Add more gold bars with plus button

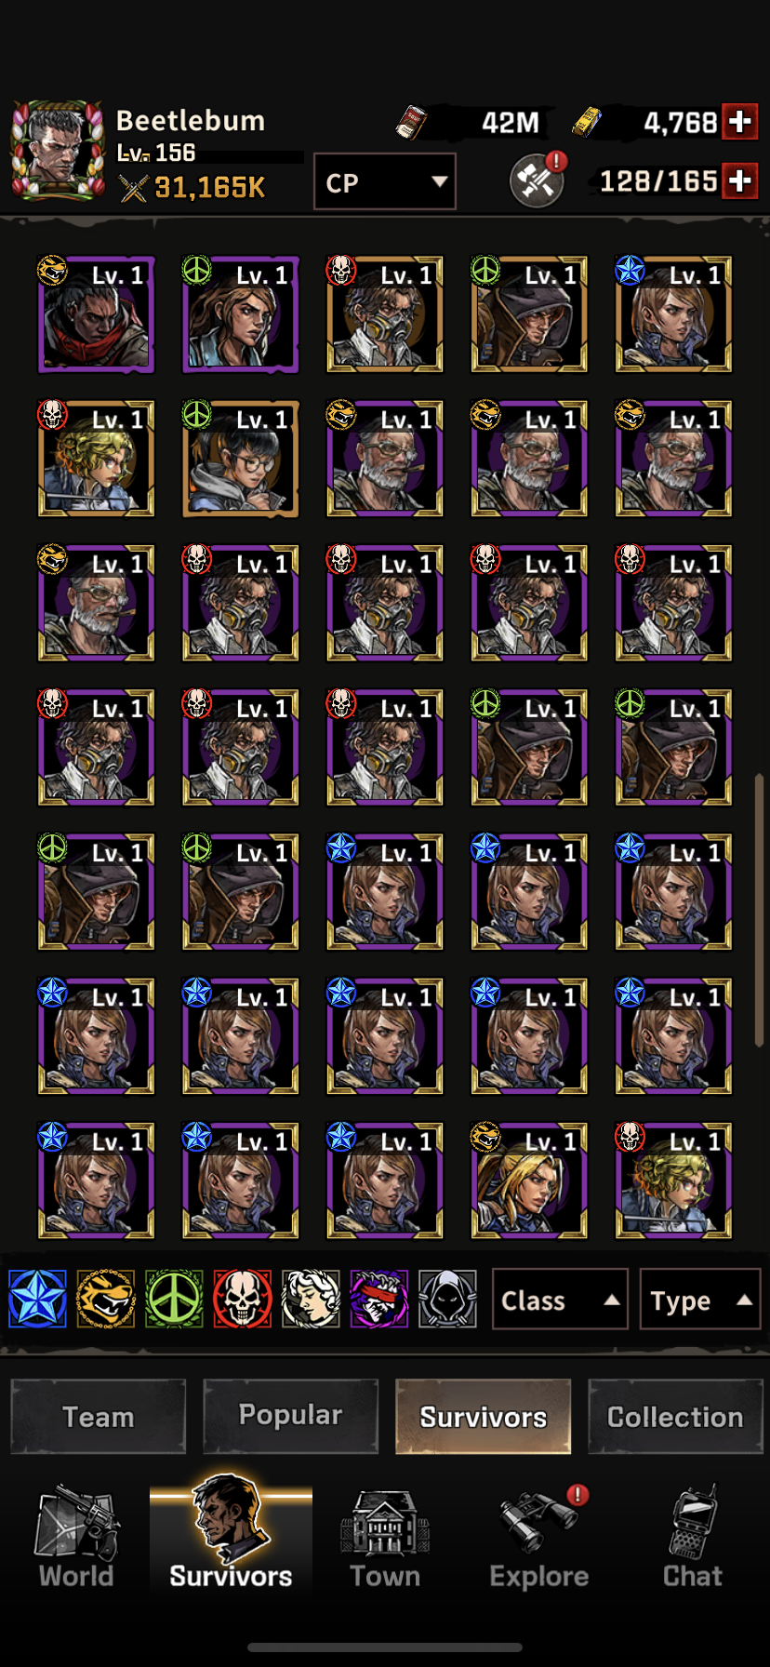(x=740, y=122)
